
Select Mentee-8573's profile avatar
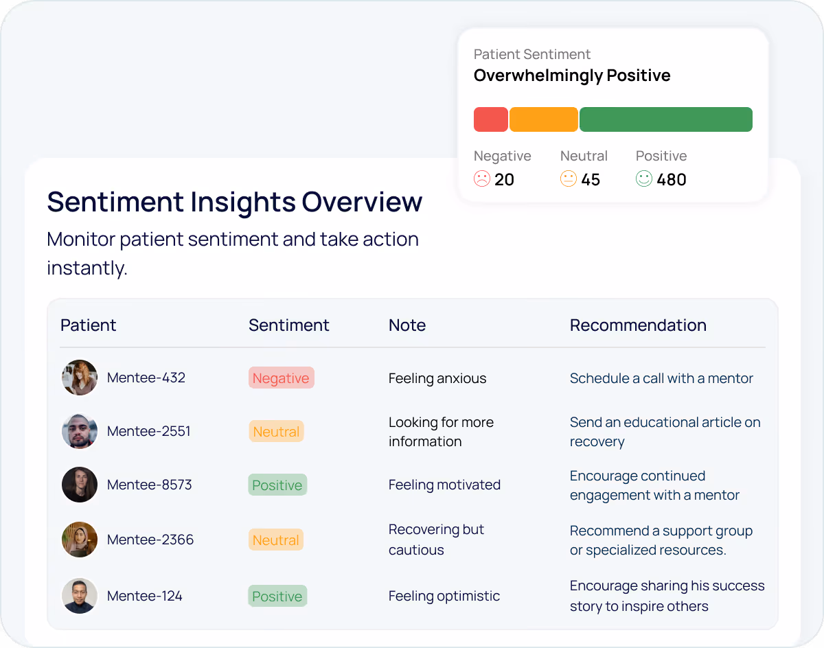tap(80, 485)
